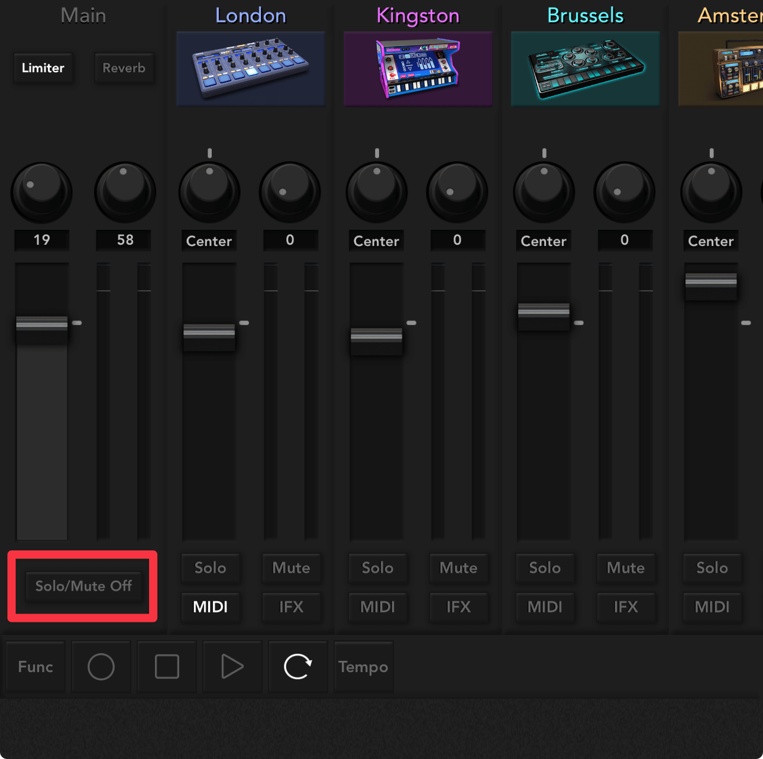This screenshot has height=759, width=763.
Task: Toggle the Main Limiter on or off
Action: (43, 68)
